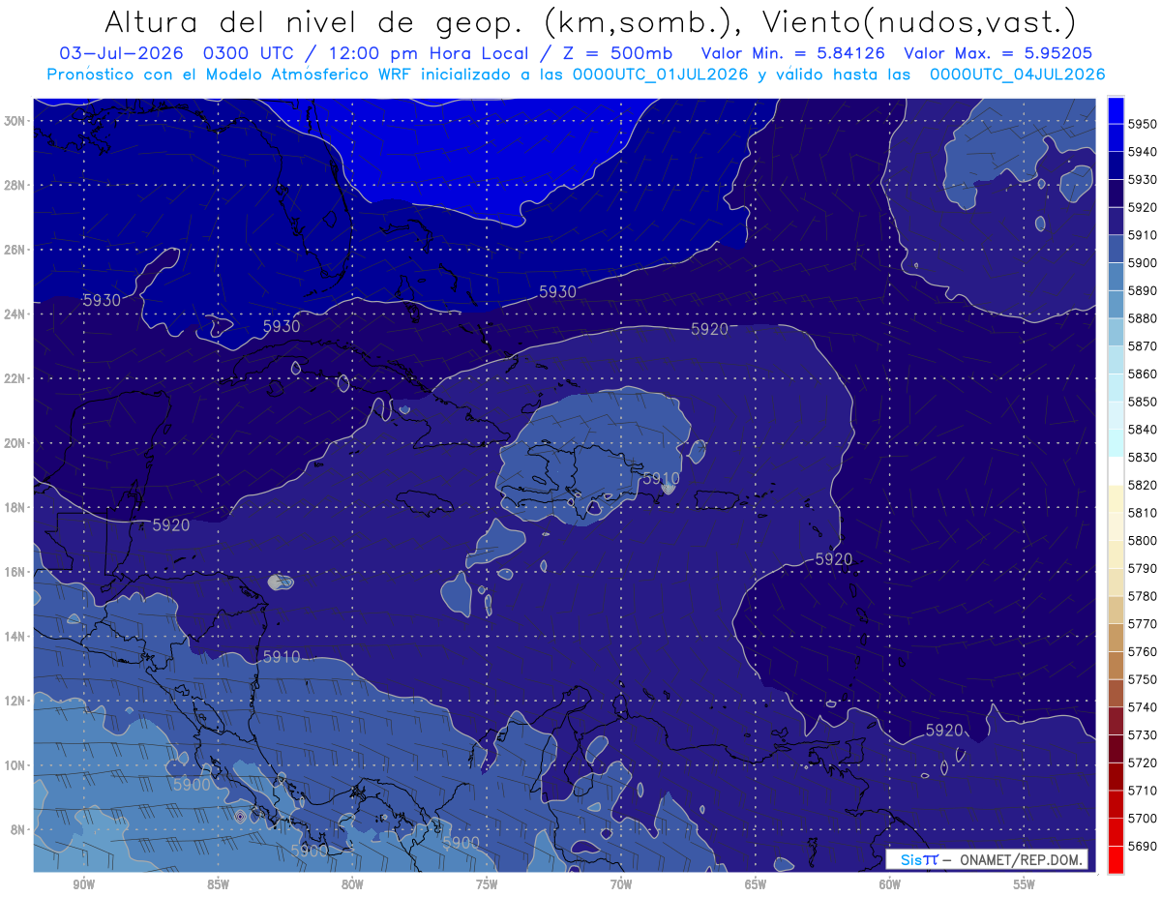
Task: Select the date text '03-Jul-2026'
Action: (x=121, y=53)
